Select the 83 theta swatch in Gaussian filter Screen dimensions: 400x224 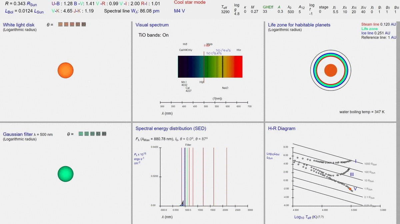98,134
